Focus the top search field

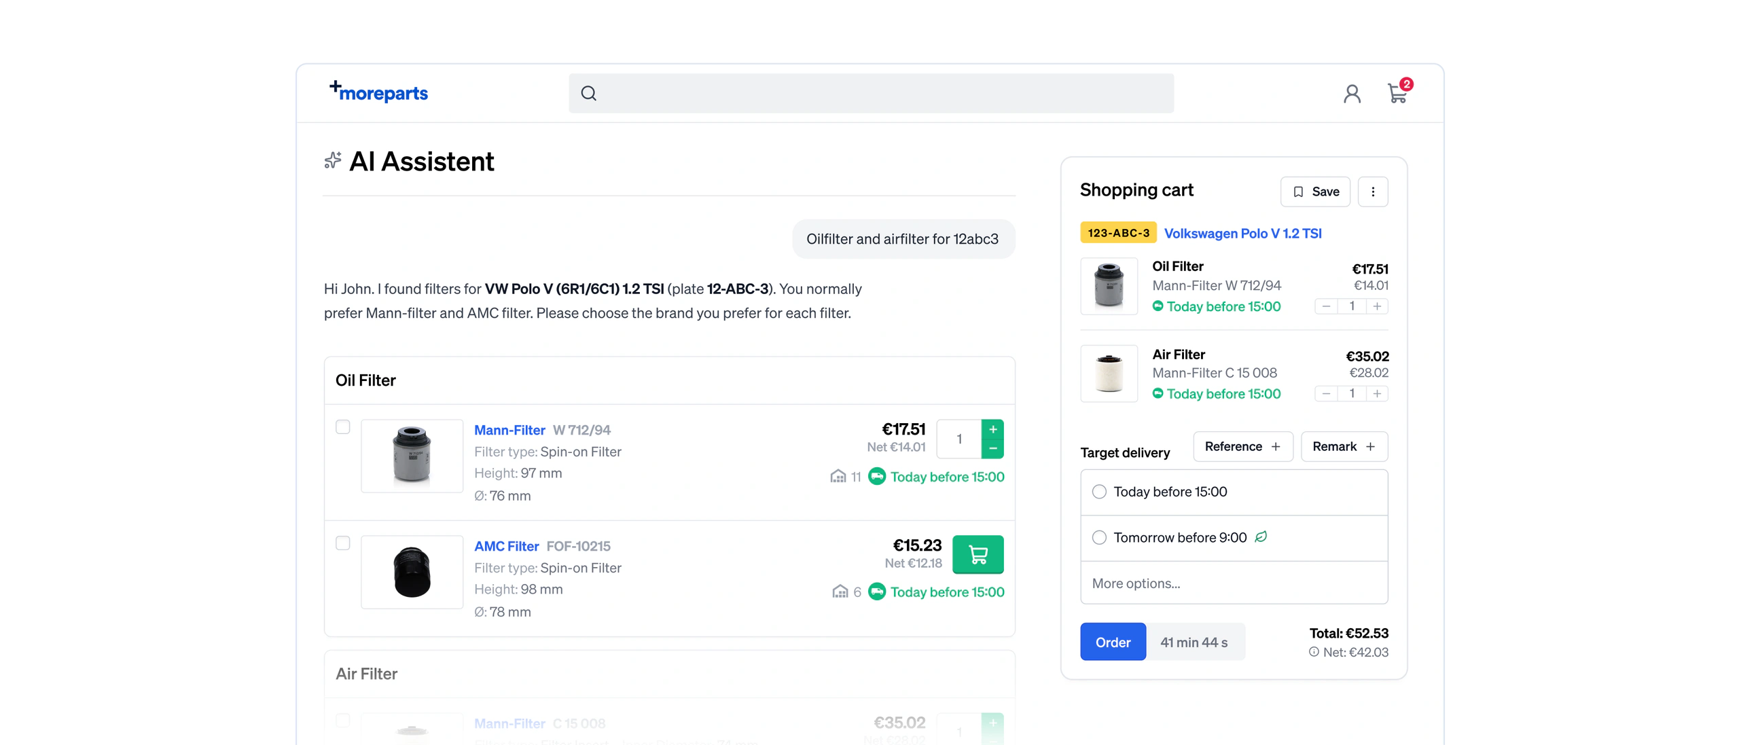tap(871, 94)
